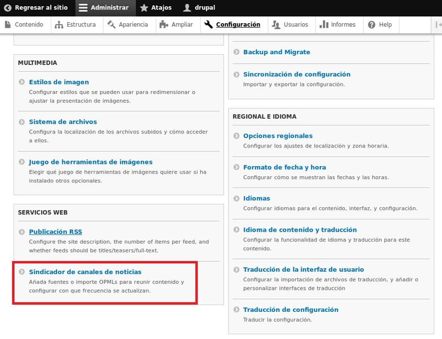The width and height of the screenshot is (442, 339).
Task: Click arrow bullet next to Sistema de archivos
Action: click(x=21, y=122)
